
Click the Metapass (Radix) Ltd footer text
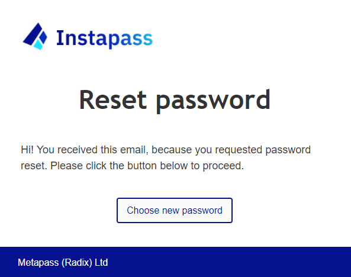click(63, 262)
